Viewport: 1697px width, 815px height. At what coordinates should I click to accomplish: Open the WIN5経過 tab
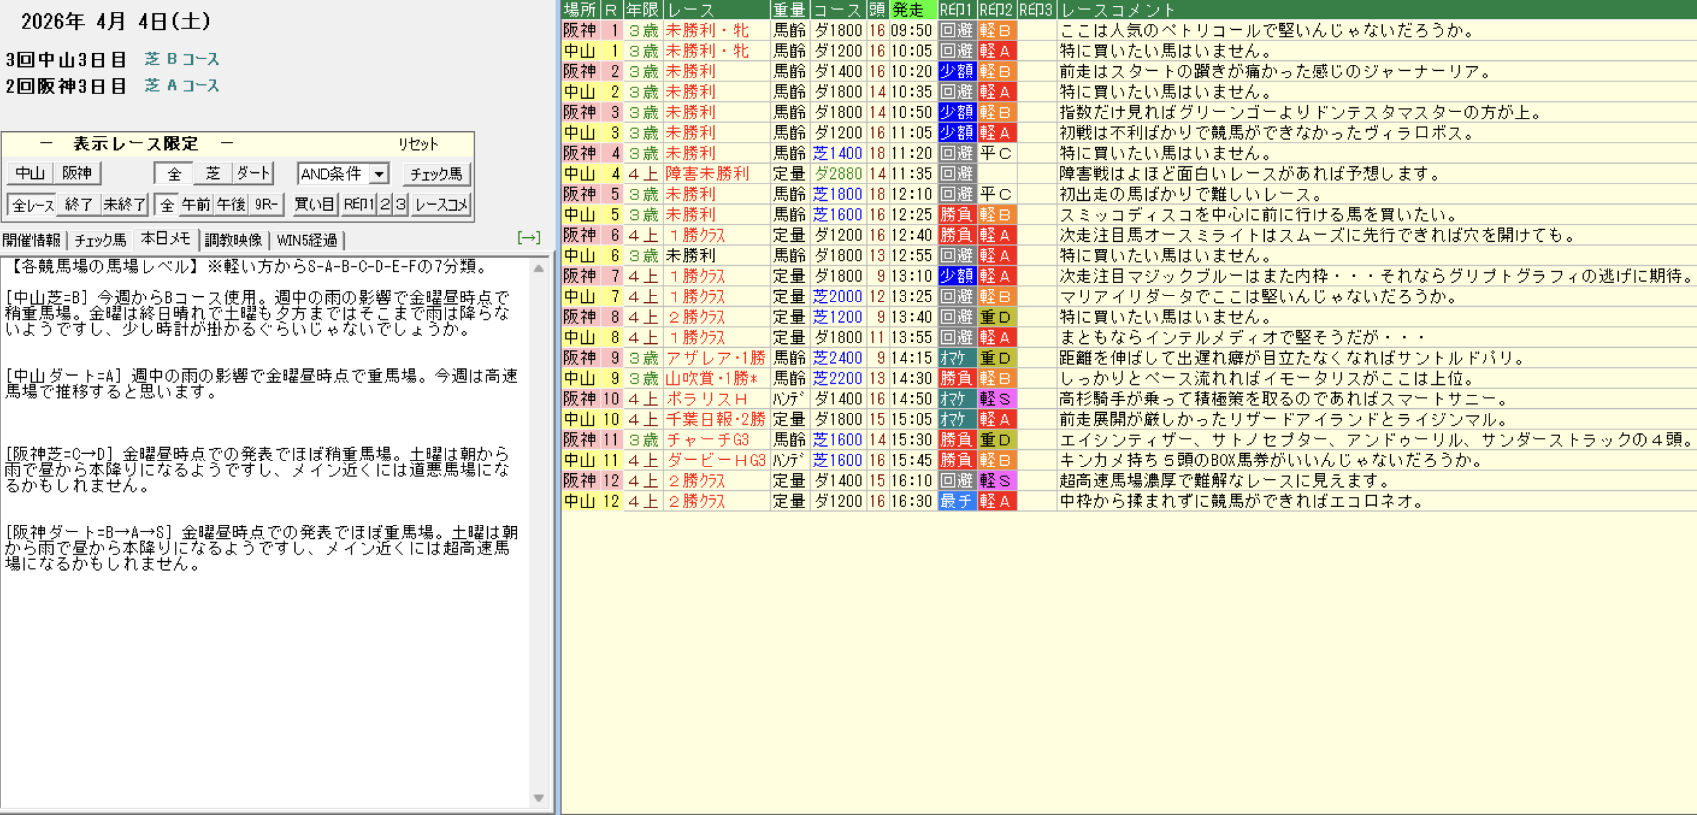[307, 240]
